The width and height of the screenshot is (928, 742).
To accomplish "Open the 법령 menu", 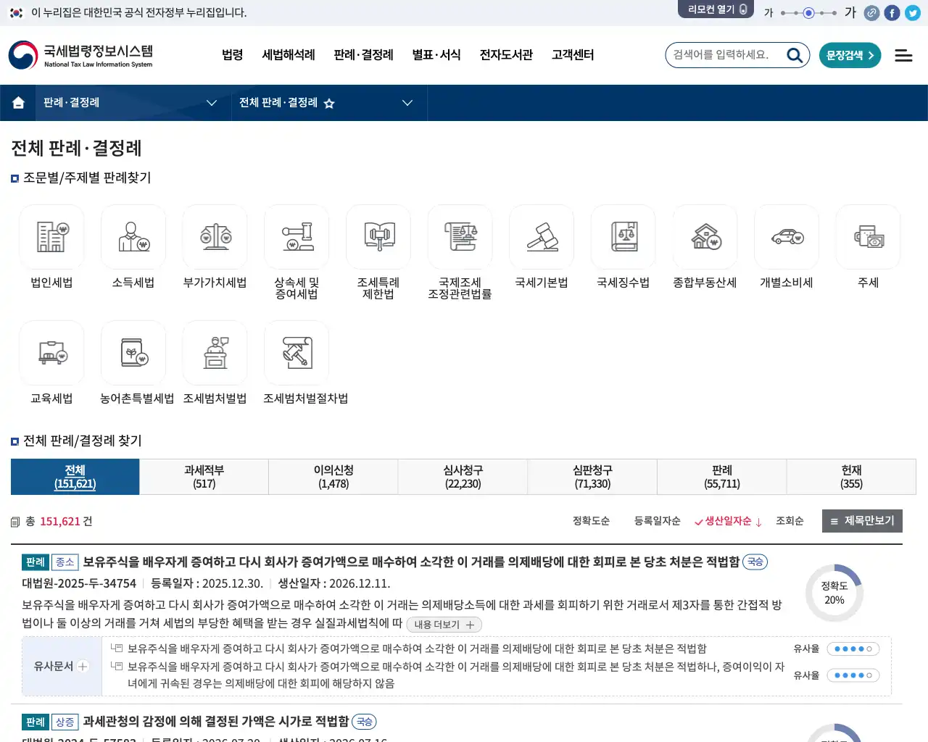I will [233, 55].
